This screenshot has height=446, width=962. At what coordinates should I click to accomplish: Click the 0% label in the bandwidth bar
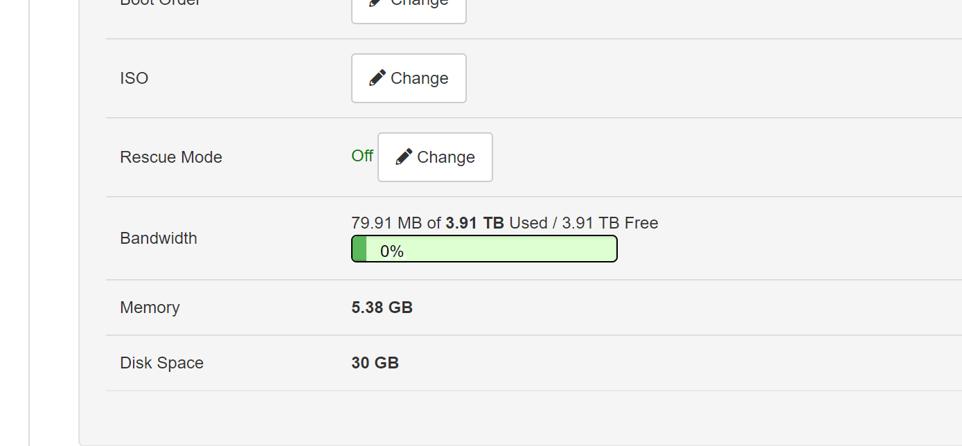[x=392, y=251]
